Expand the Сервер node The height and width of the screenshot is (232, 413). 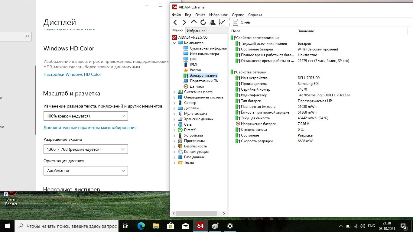click(x=174, y=103)
